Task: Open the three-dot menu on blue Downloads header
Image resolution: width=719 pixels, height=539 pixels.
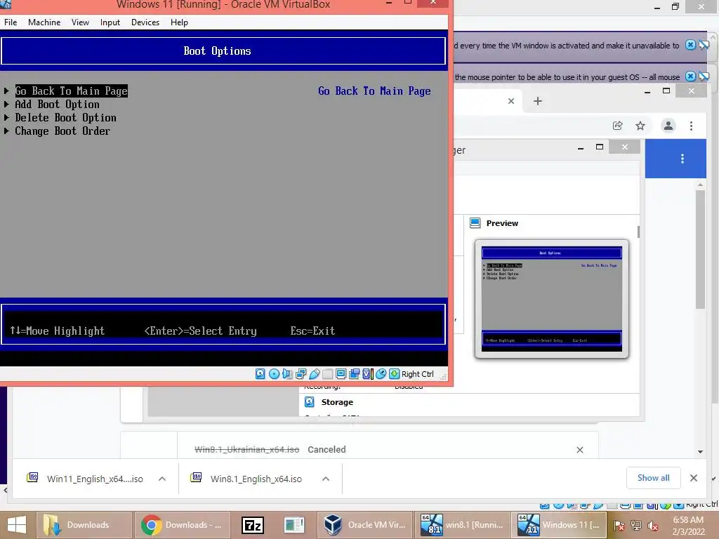Action: click(682, 159)
